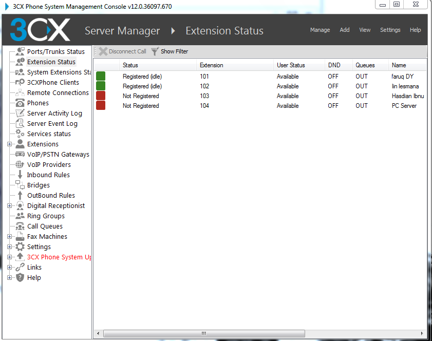Click the Digital Receptionist headset icon
Image resolution: width=432 pixels, height=341 pixels.
(20, 205)
